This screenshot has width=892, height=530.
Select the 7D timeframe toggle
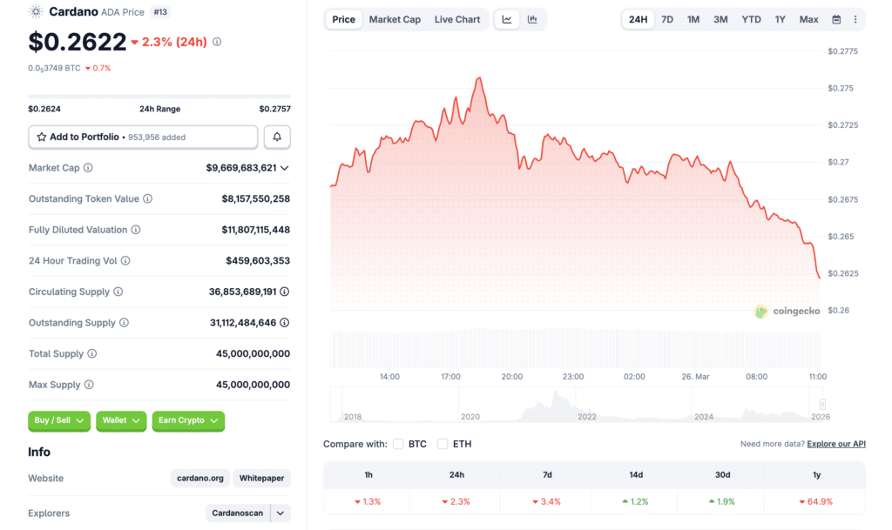[x=667, y=18]
